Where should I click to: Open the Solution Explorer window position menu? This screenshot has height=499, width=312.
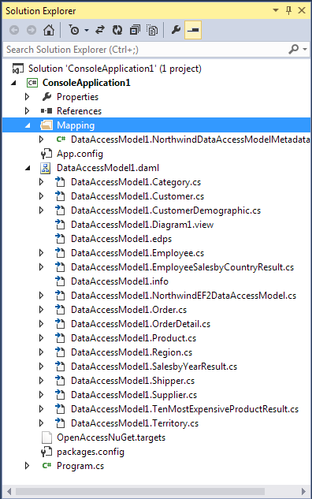click(x=276, y=10)
